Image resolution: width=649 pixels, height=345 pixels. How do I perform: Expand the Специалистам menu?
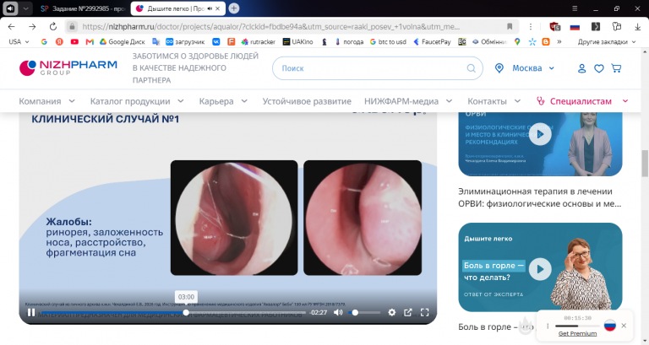582,101
